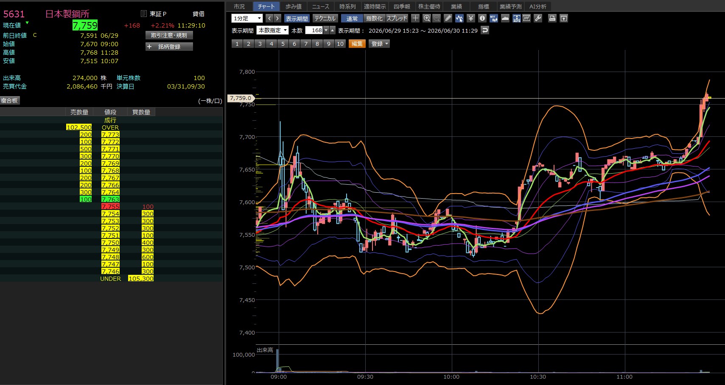Toggle the テクニカル indicators panel
The height and width of the screenshot is (385, 725).
[x=325, y=18]
